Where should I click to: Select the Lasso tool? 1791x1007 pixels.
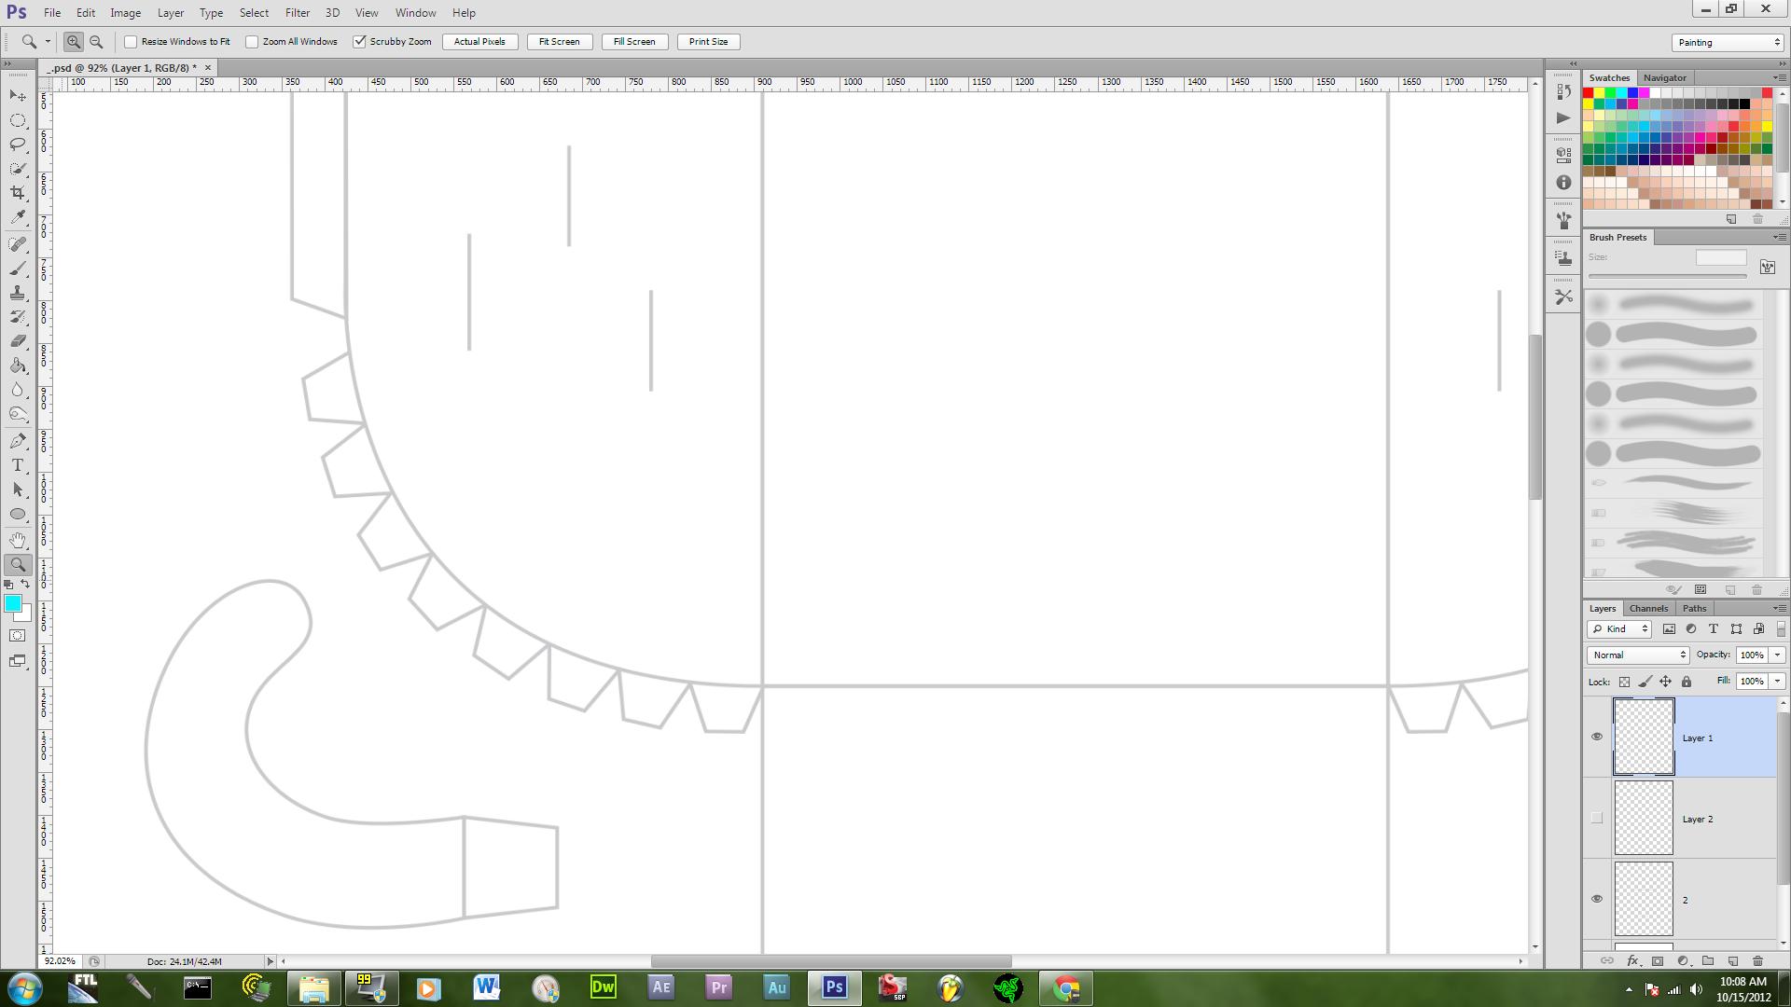tap(18, 145)
